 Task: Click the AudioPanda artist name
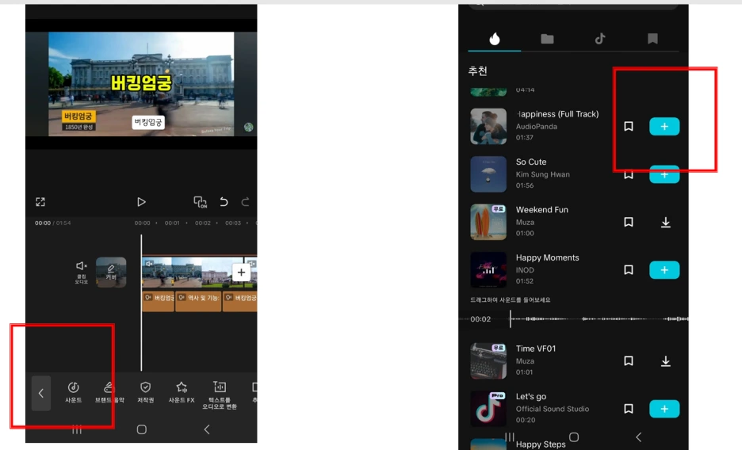pos(536,127)
